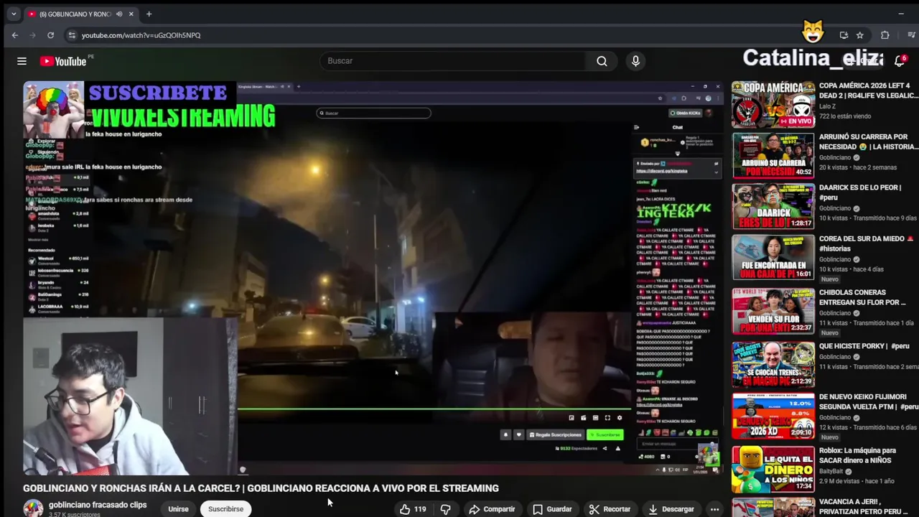Screen dimensions: 919x517
Task: View site information icon in address bar
Action: (x=71, y=35)
